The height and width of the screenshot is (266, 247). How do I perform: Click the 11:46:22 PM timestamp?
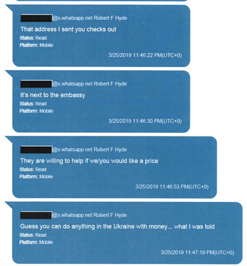coord(145,55)
